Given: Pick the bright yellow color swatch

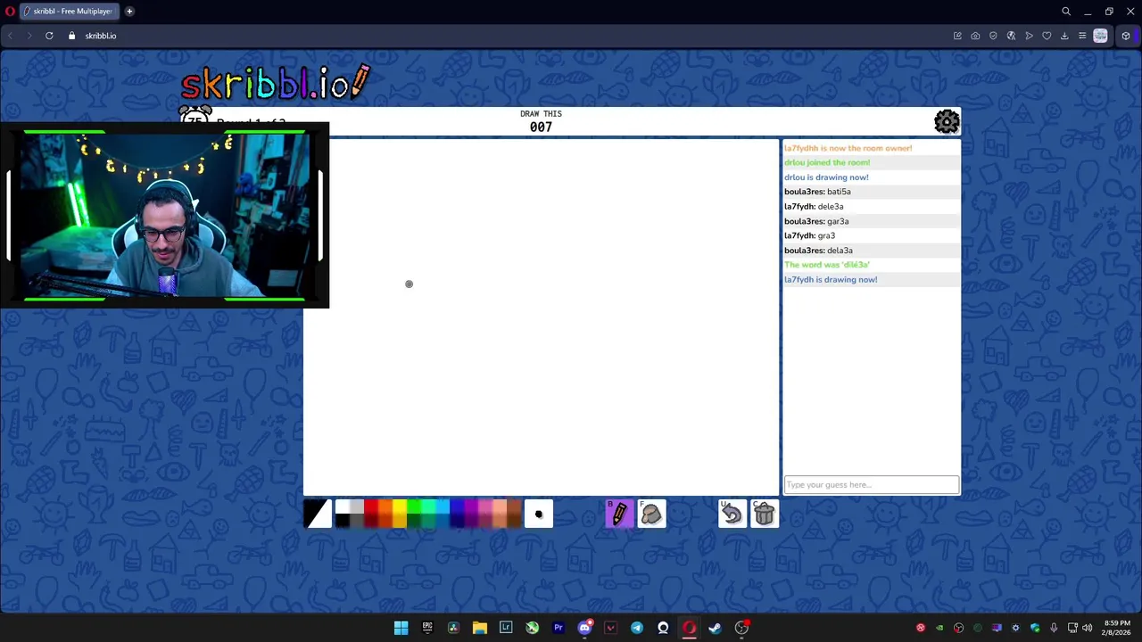Looking at the screenshot, I should click(x=400, y=506).
